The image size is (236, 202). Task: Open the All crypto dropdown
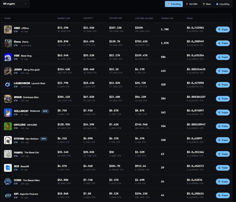[x=15, y=4]
